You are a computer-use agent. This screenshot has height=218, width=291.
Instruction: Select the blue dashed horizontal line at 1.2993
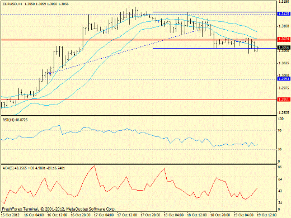point(138,79)
